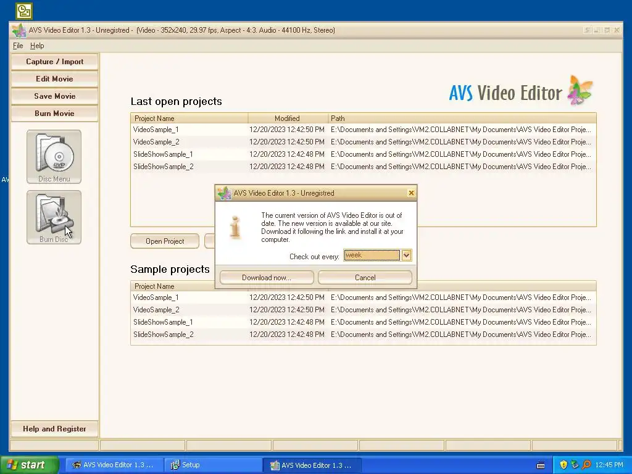632x474 pixels.
Task: Select SlideShowSample_2 in Last open projects
Action: click(363, 167)
